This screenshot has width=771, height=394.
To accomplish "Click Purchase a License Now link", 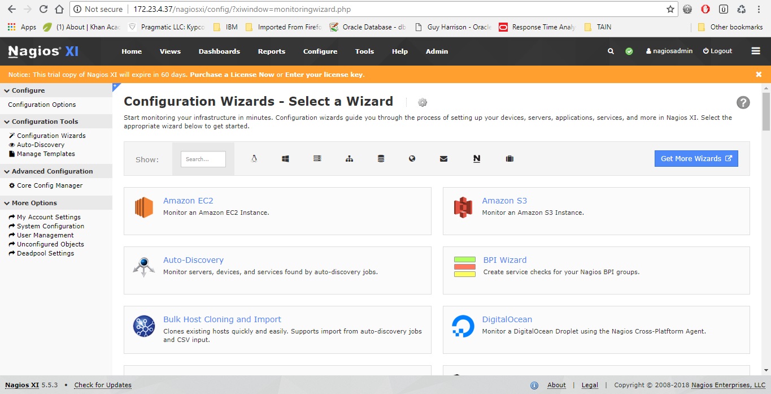I will coord(232,75).
